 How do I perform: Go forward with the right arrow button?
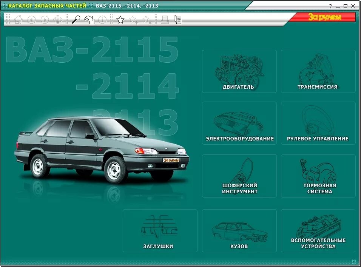[45, 20]
